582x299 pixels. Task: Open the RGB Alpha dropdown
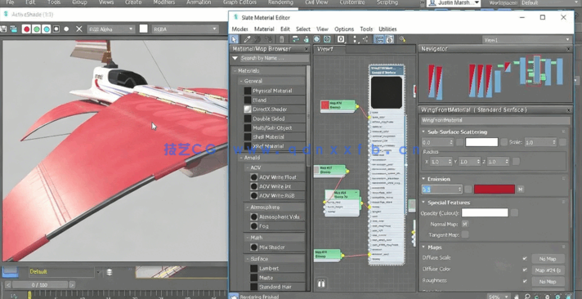[x=110, y=29]
